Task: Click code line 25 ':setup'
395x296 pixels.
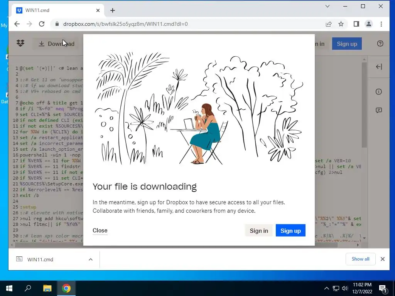Action: 28,207
